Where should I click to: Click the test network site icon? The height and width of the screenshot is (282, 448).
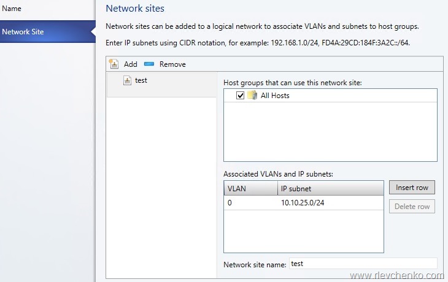(127, 80)
